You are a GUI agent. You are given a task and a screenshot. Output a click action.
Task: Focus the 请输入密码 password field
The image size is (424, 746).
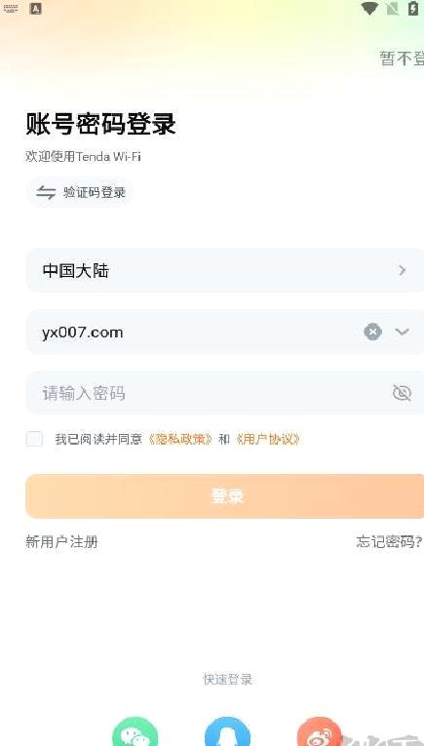(225, 393)
